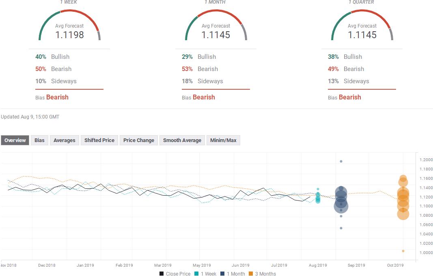Show the Shifted Price view
Image resolution: width=433 pixels, height=276 pixels.
point(99,140)
